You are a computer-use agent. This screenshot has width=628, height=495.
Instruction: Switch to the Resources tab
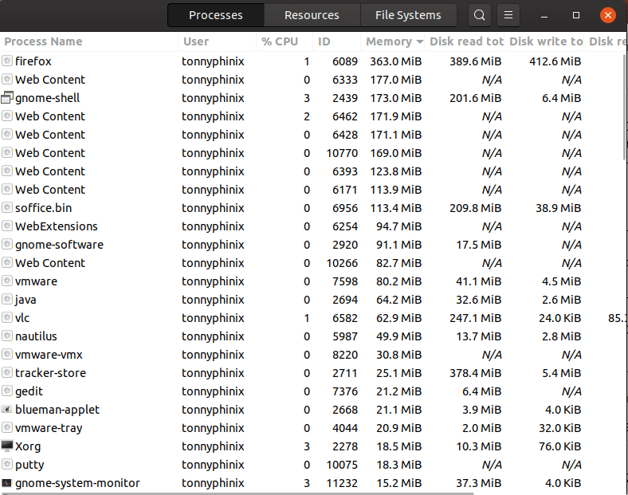[x=312, y=15]
